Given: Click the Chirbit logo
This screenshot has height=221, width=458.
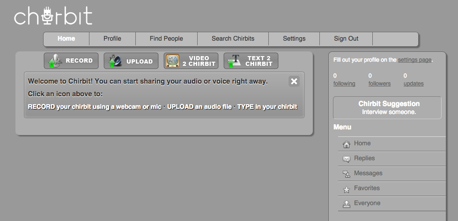Looking at the screenshot, I should pyautogui.click(x=53, y=16).
